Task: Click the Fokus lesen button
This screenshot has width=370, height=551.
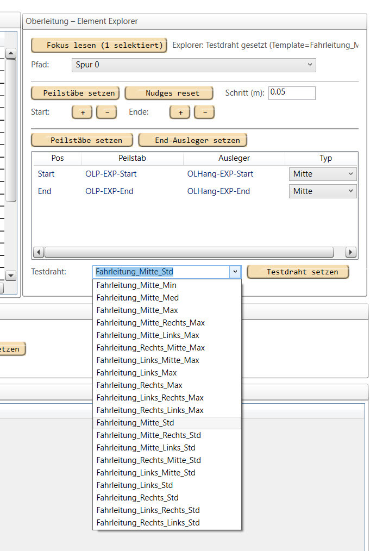Action: click(x=99, y=45)
